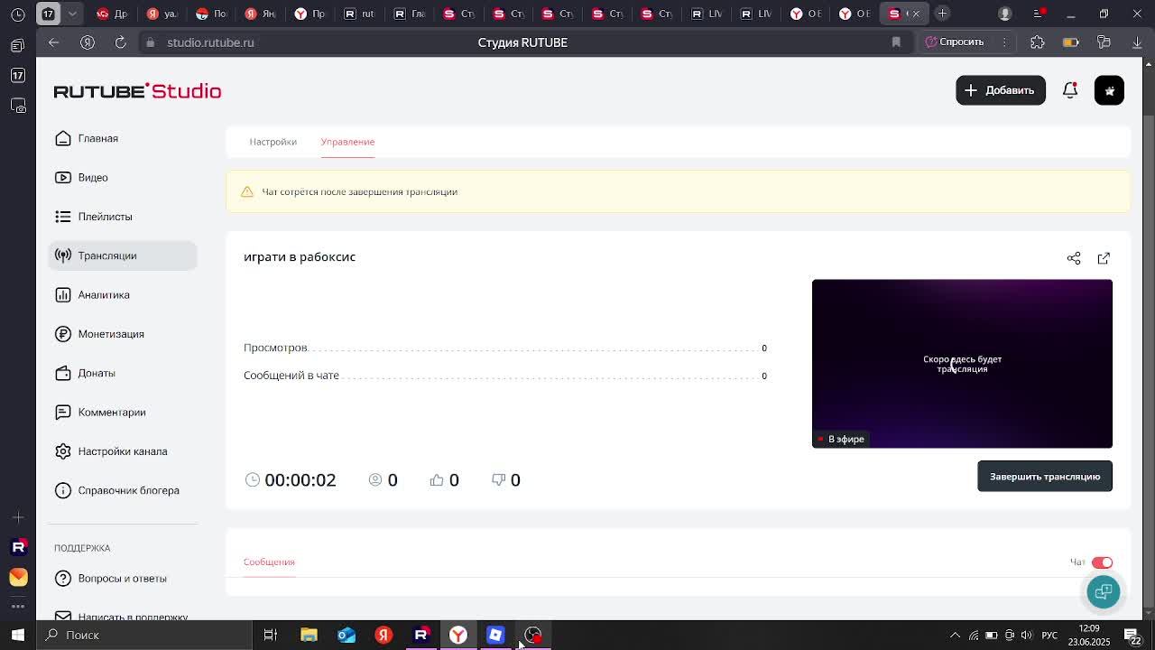
Task: Add side panel app with plus icon
Action: 18,517
